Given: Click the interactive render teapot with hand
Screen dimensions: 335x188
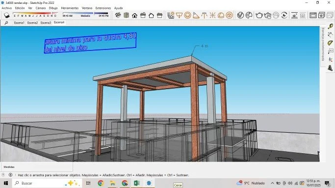Looking at the screenshot, I should [267, 15].
